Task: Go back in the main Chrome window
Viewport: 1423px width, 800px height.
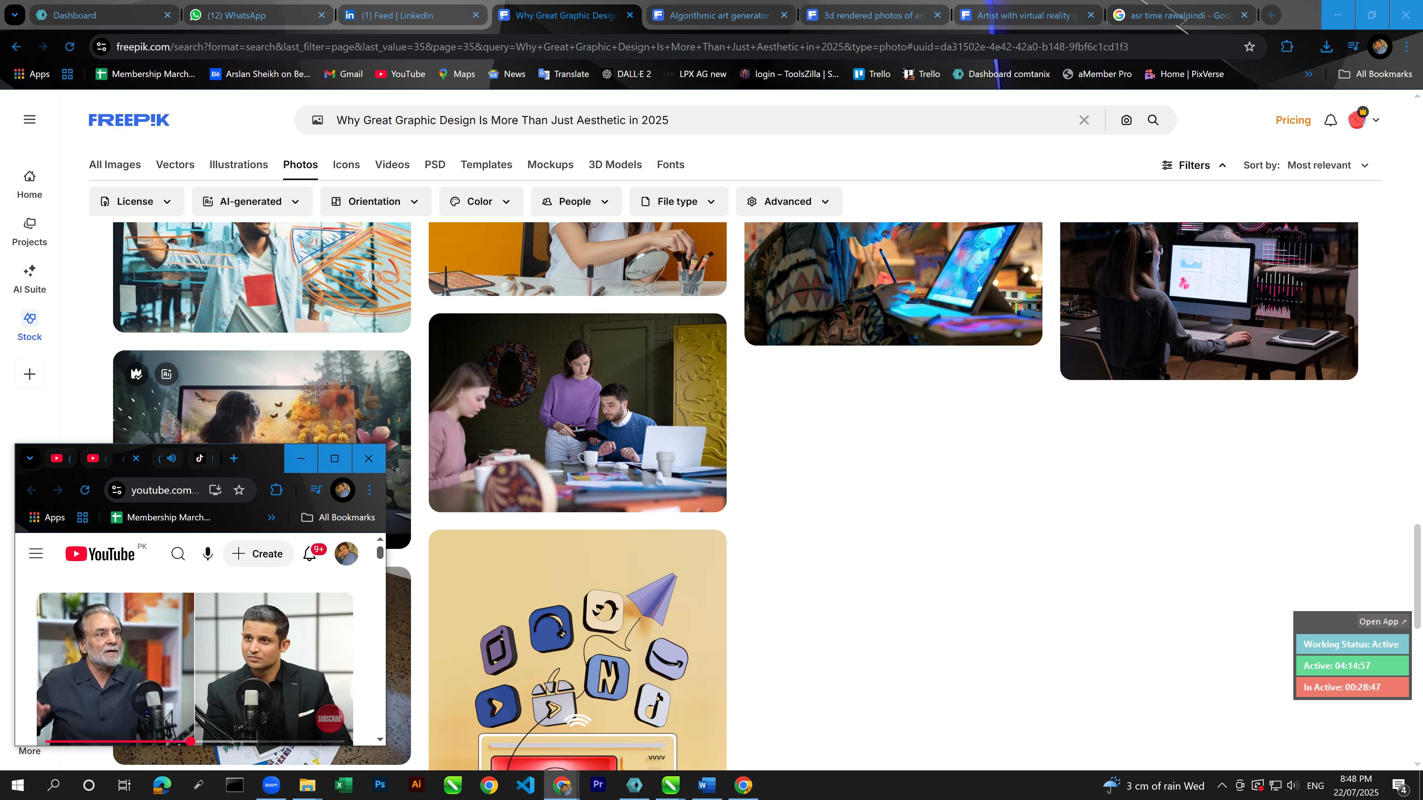Action: (x=17, y=47)
